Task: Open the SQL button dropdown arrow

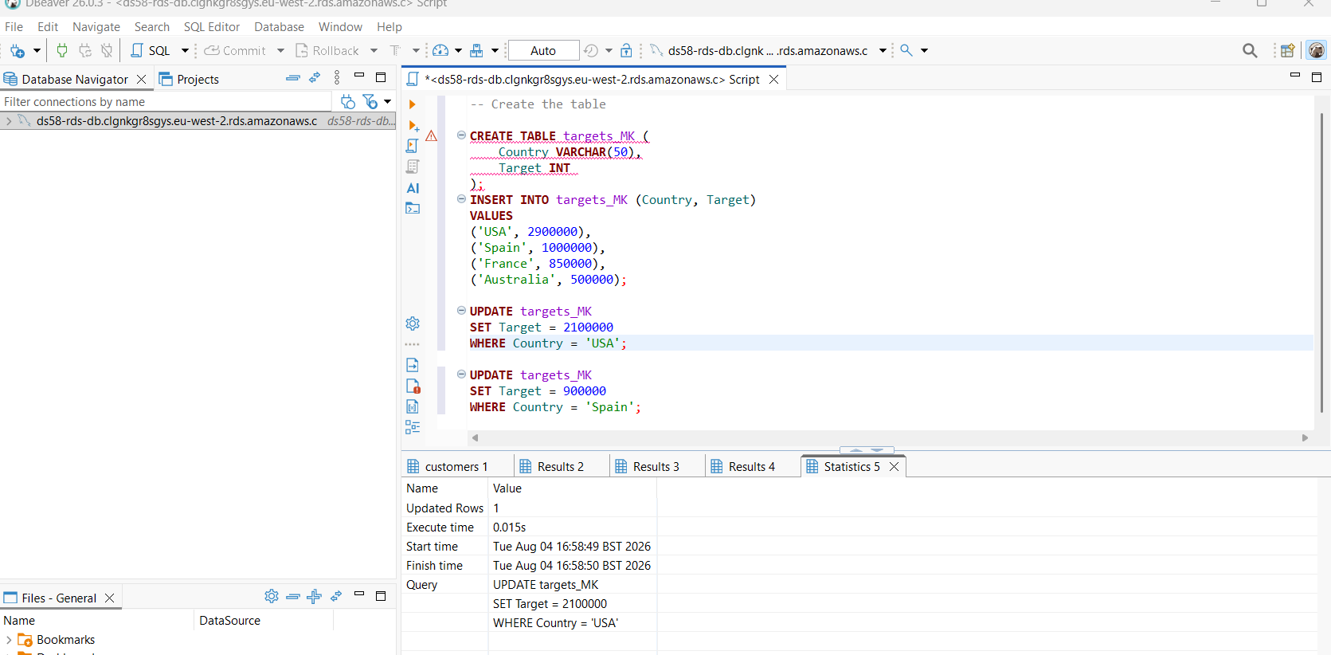Action: click(185, 50)
